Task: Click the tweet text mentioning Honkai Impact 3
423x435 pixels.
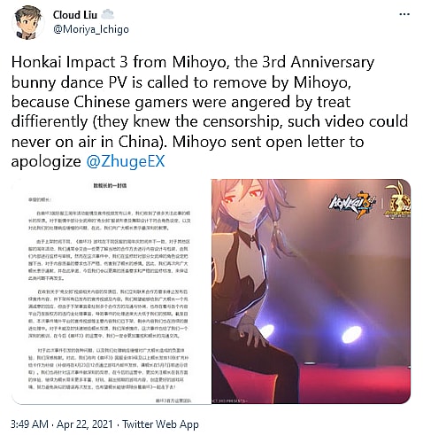Action: 210,112
